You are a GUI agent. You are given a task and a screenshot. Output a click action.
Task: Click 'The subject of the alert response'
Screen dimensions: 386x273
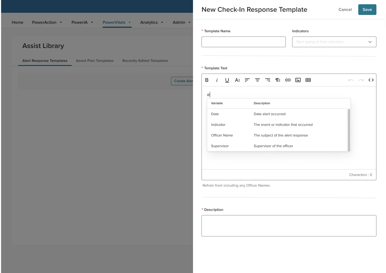point(281,135)
